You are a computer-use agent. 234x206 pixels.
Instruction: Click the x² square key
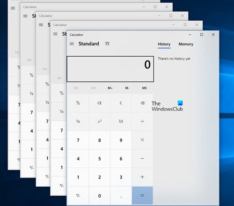coord(100,121)
